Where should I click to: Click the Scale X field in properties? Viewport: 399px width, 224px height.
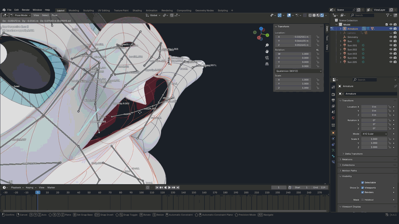(x=374, y=139)
